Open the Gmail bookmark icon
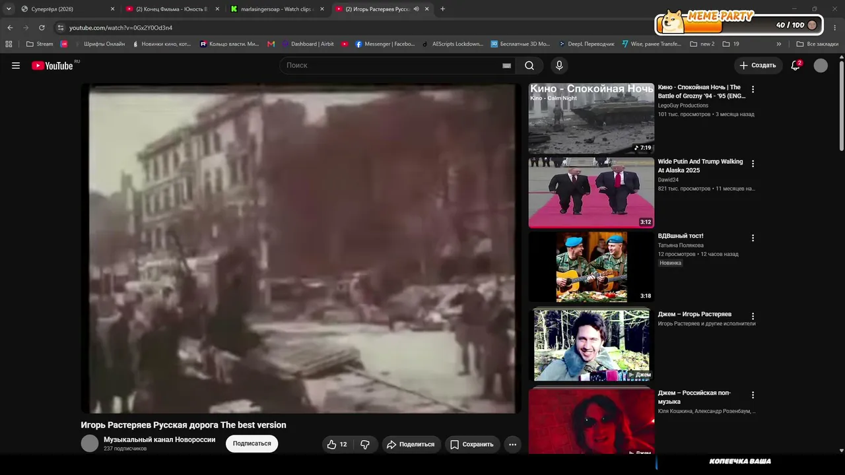Image resolution: width=845 pixels, height=475 pixels. click(x=271, y=44)
